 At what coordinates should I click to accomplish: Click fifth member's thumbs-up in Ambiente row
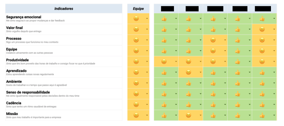click(x=262, y=83)
